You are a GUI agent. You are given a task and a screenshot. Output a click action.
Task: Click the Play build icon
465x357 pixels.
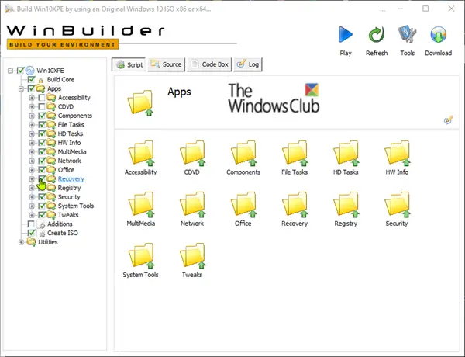coord(345,34)
